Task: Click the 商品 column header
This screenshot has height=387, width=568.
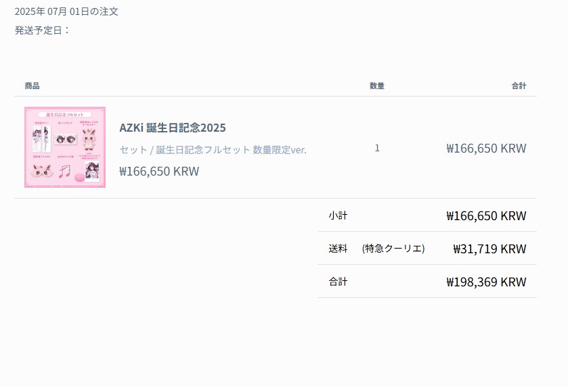Action: click(x=32, y=86)
